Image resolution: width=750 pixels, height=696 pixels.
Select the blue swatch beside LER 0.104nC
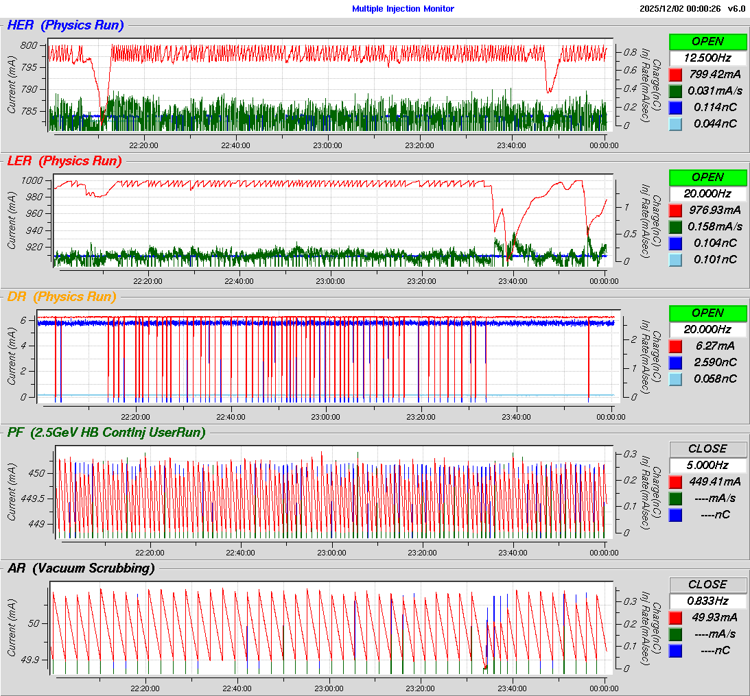point(675,243)
